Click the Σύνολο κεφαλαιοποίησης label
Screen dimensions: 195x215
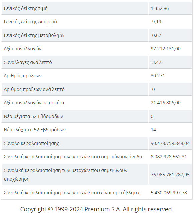tap(31, 143)
